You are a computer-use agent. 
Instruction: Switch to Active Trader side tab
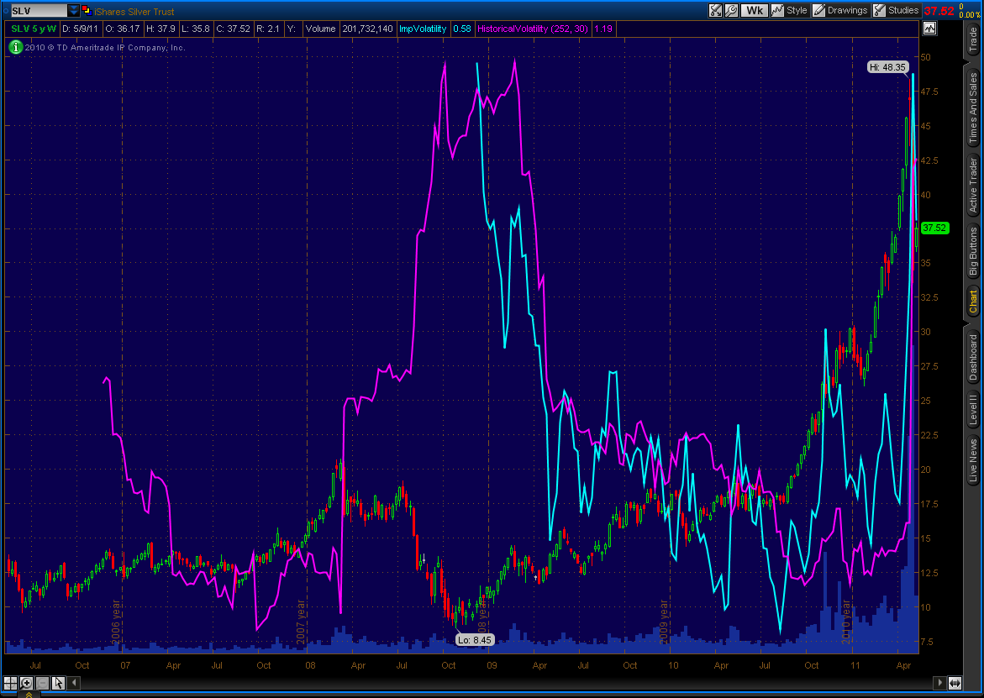pyautogui.click(x=973, y=186)
